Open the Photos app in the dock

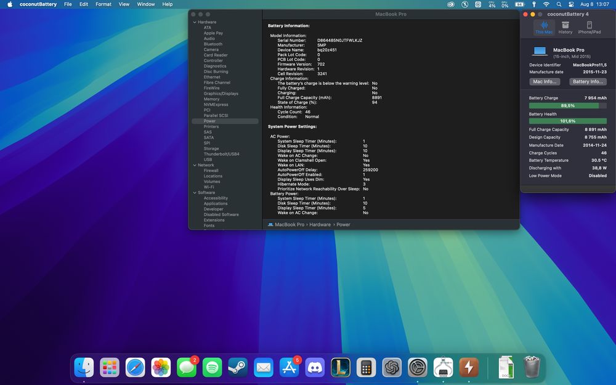tap(161, 368)
